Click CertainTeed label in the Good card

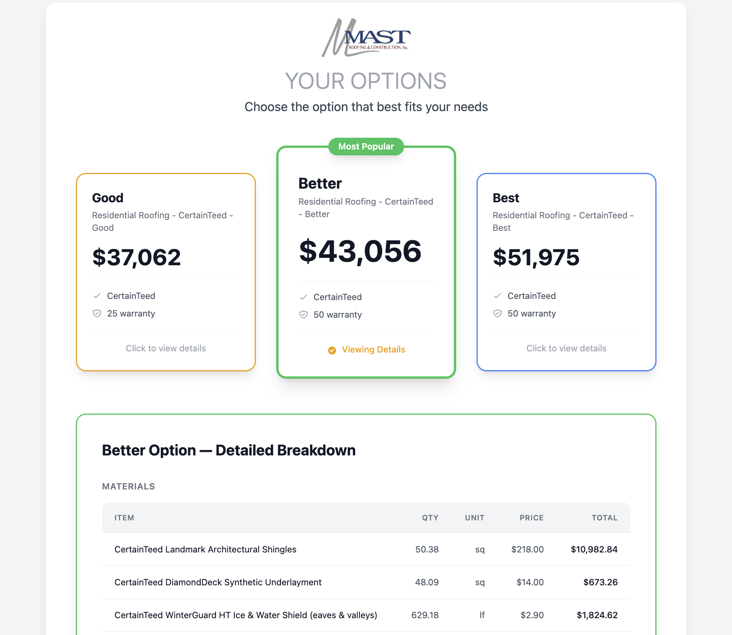click(x=131, y=296)
